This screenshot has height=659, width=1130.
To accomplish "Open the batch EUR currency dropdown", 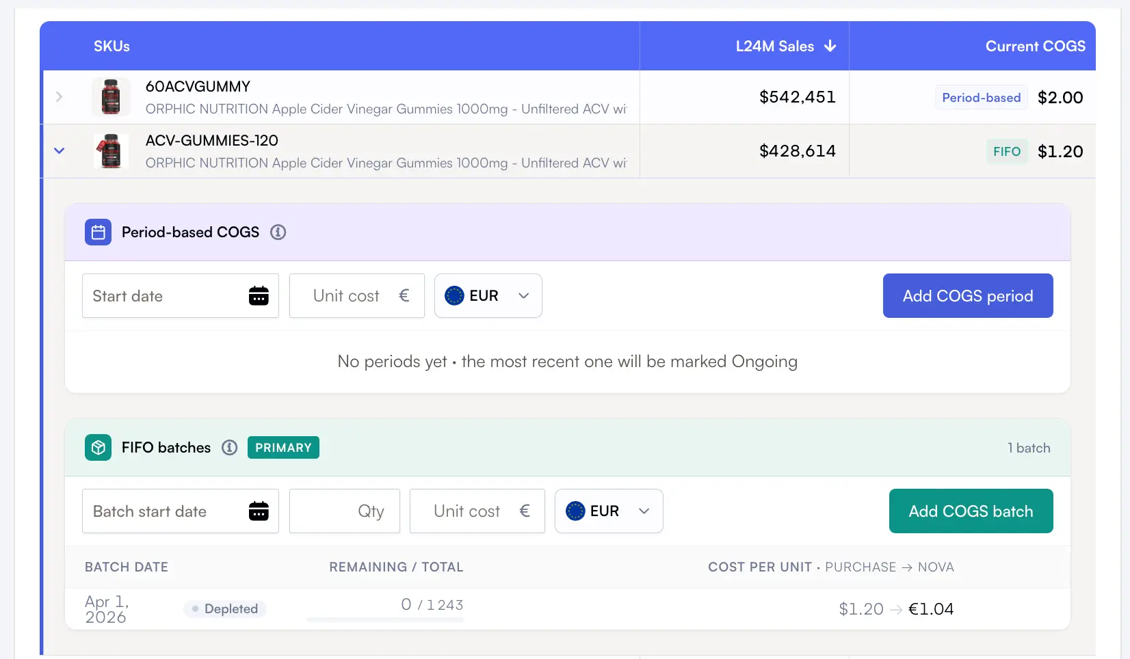I will click(x=609, y=511).
